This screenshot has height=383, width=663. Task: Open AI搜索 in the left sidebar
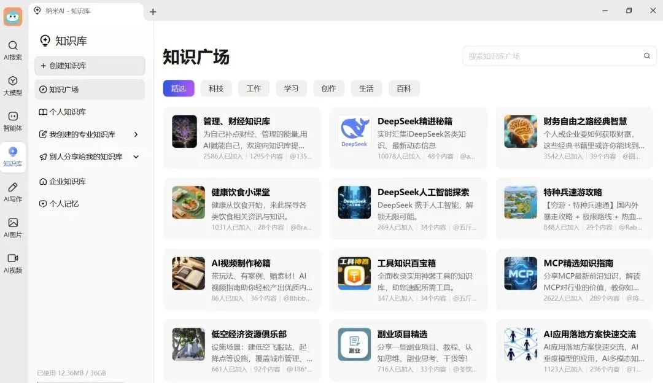click(x=12, y=50)
